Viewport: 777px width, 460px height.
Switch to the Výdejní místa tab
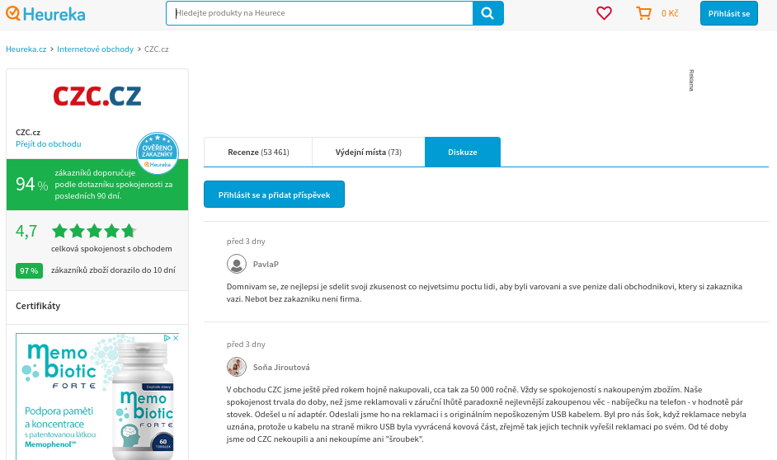[x=368, y=152]
